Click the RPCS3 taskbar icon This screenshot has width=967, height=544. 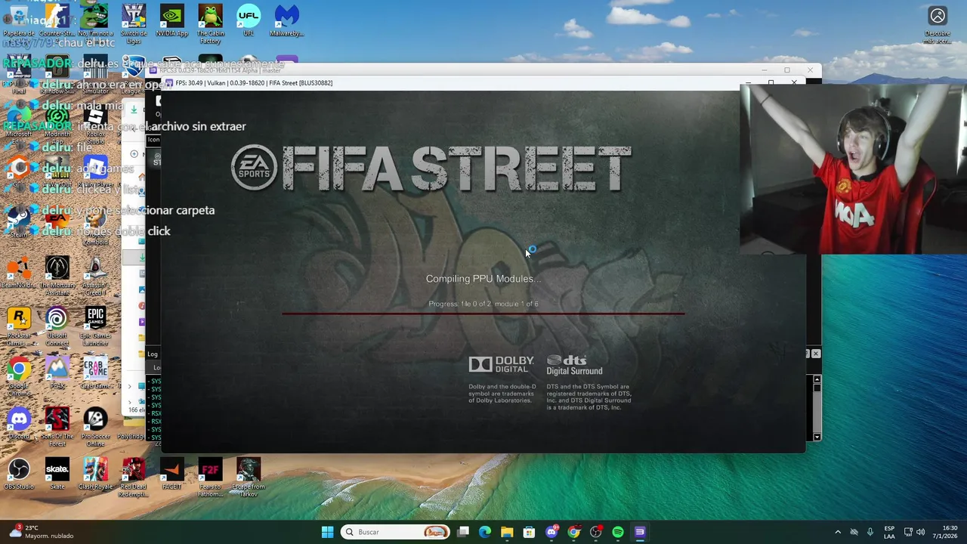[640, 532]
